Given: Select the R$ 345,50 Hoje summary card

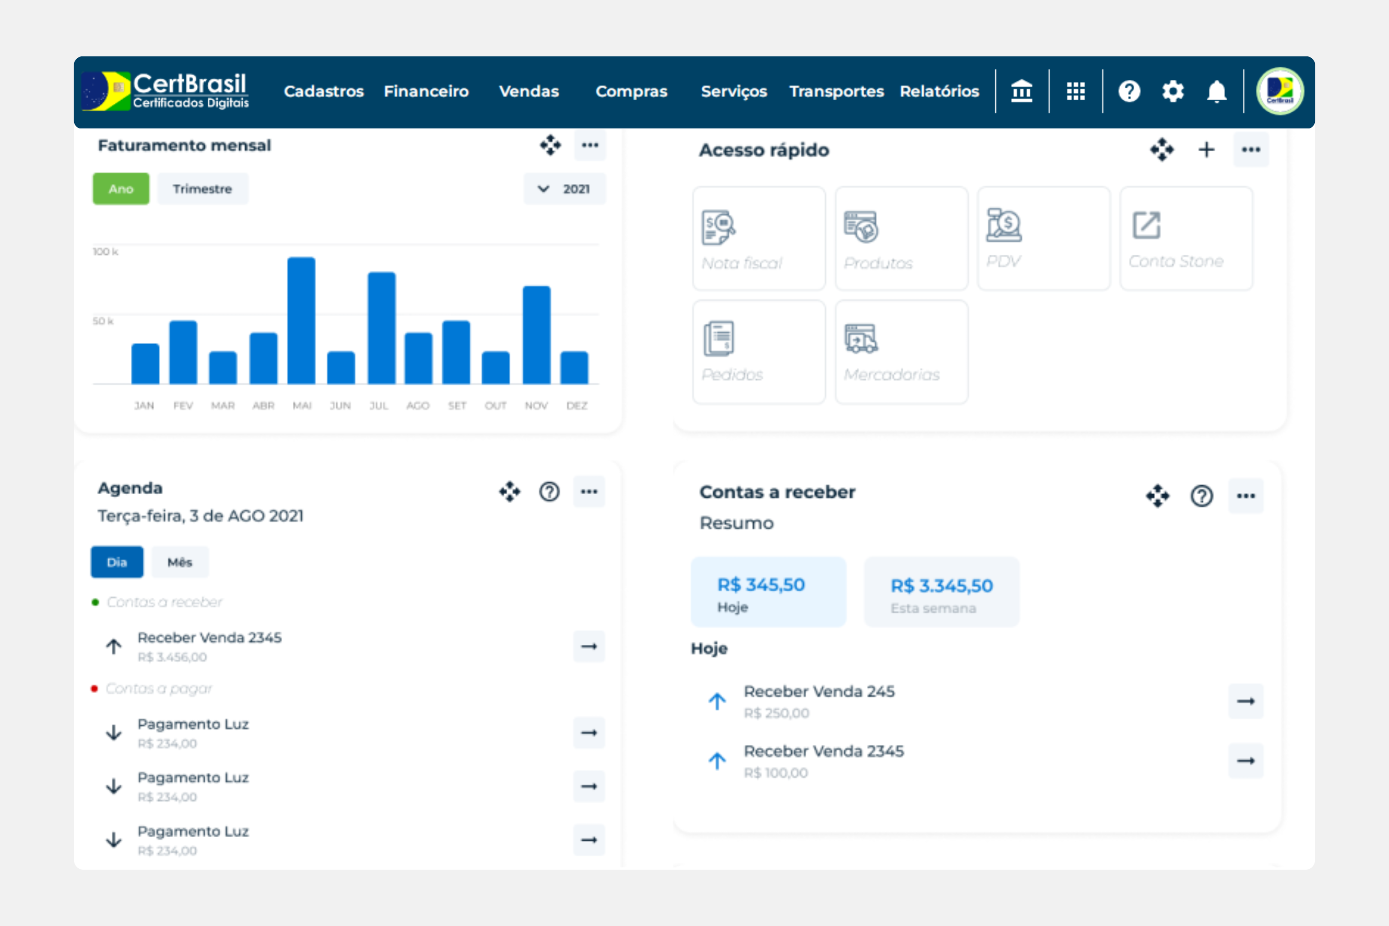Looking at the screenshot, I should click(x=768, y=592).
